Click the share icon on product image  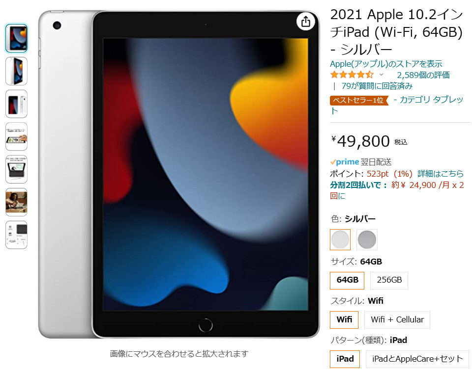point(305,21)
